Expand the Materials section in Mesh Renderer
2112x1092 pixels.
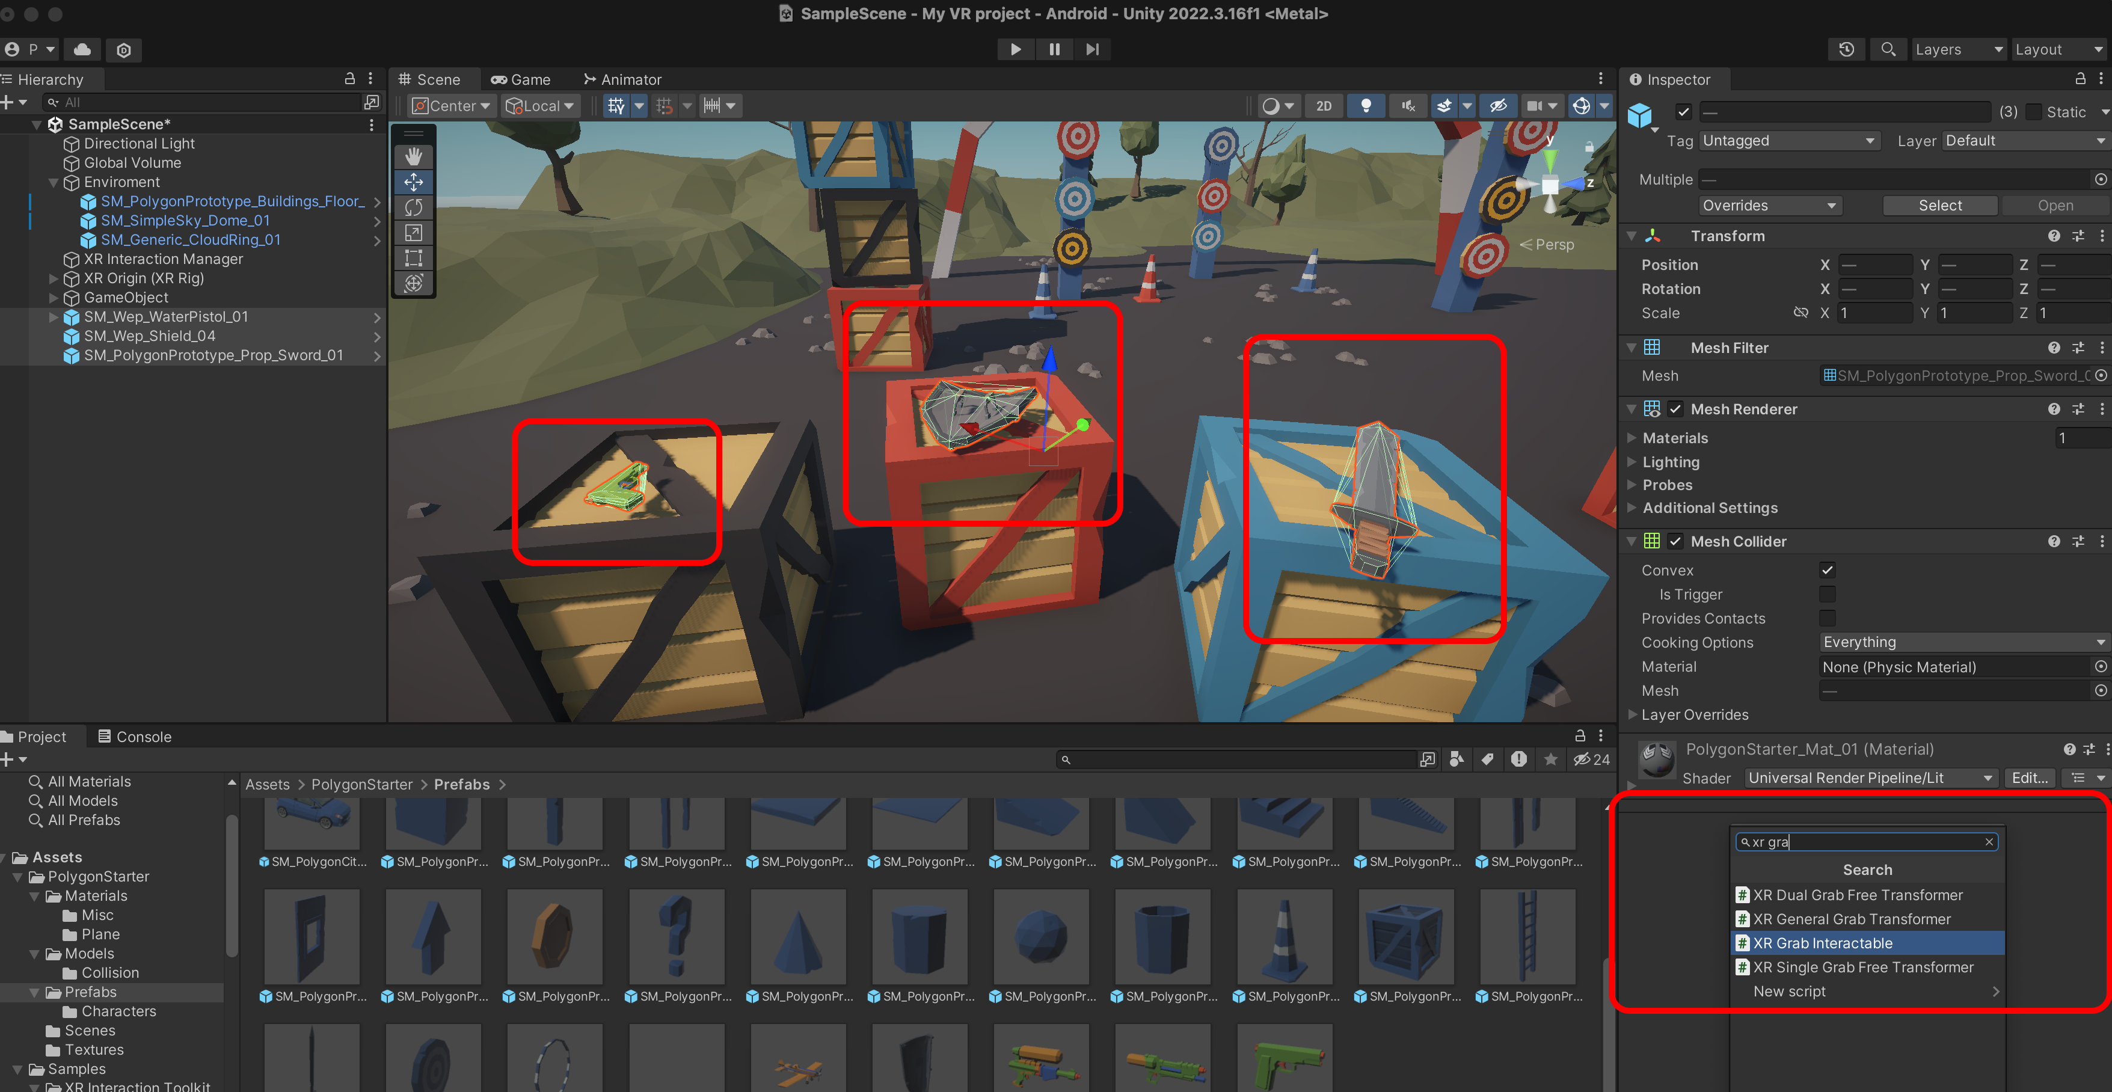pos(1675,438)
